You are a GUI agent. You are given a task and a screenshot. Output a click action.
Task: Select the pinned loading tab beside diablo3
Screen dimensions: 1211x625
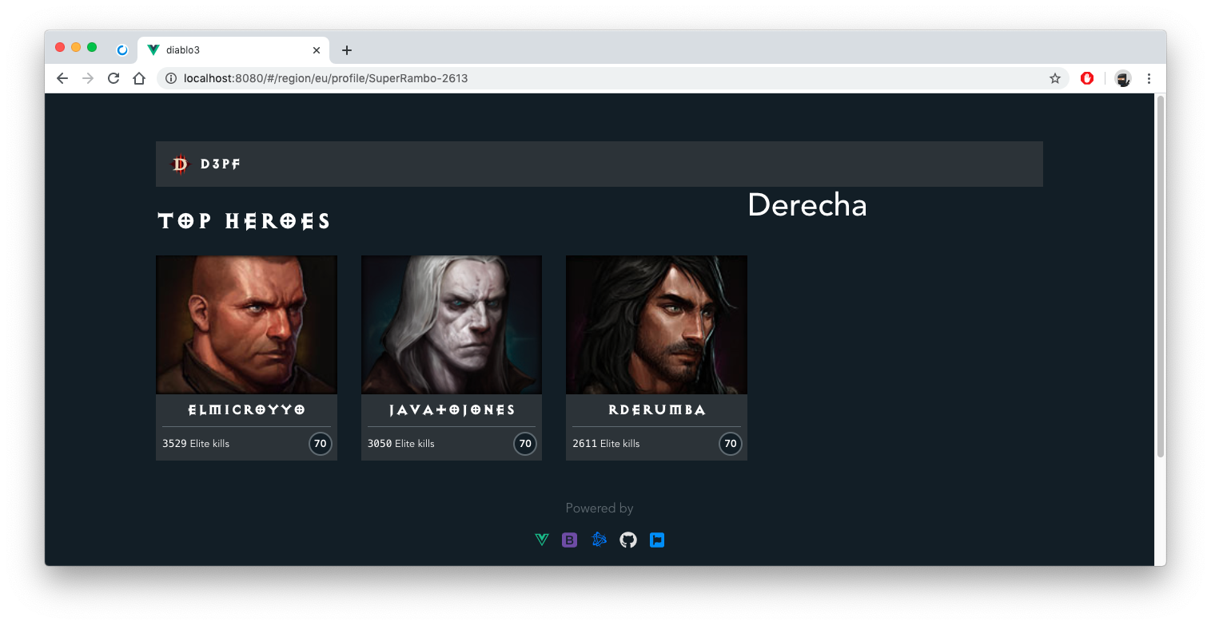pos(122,50)
